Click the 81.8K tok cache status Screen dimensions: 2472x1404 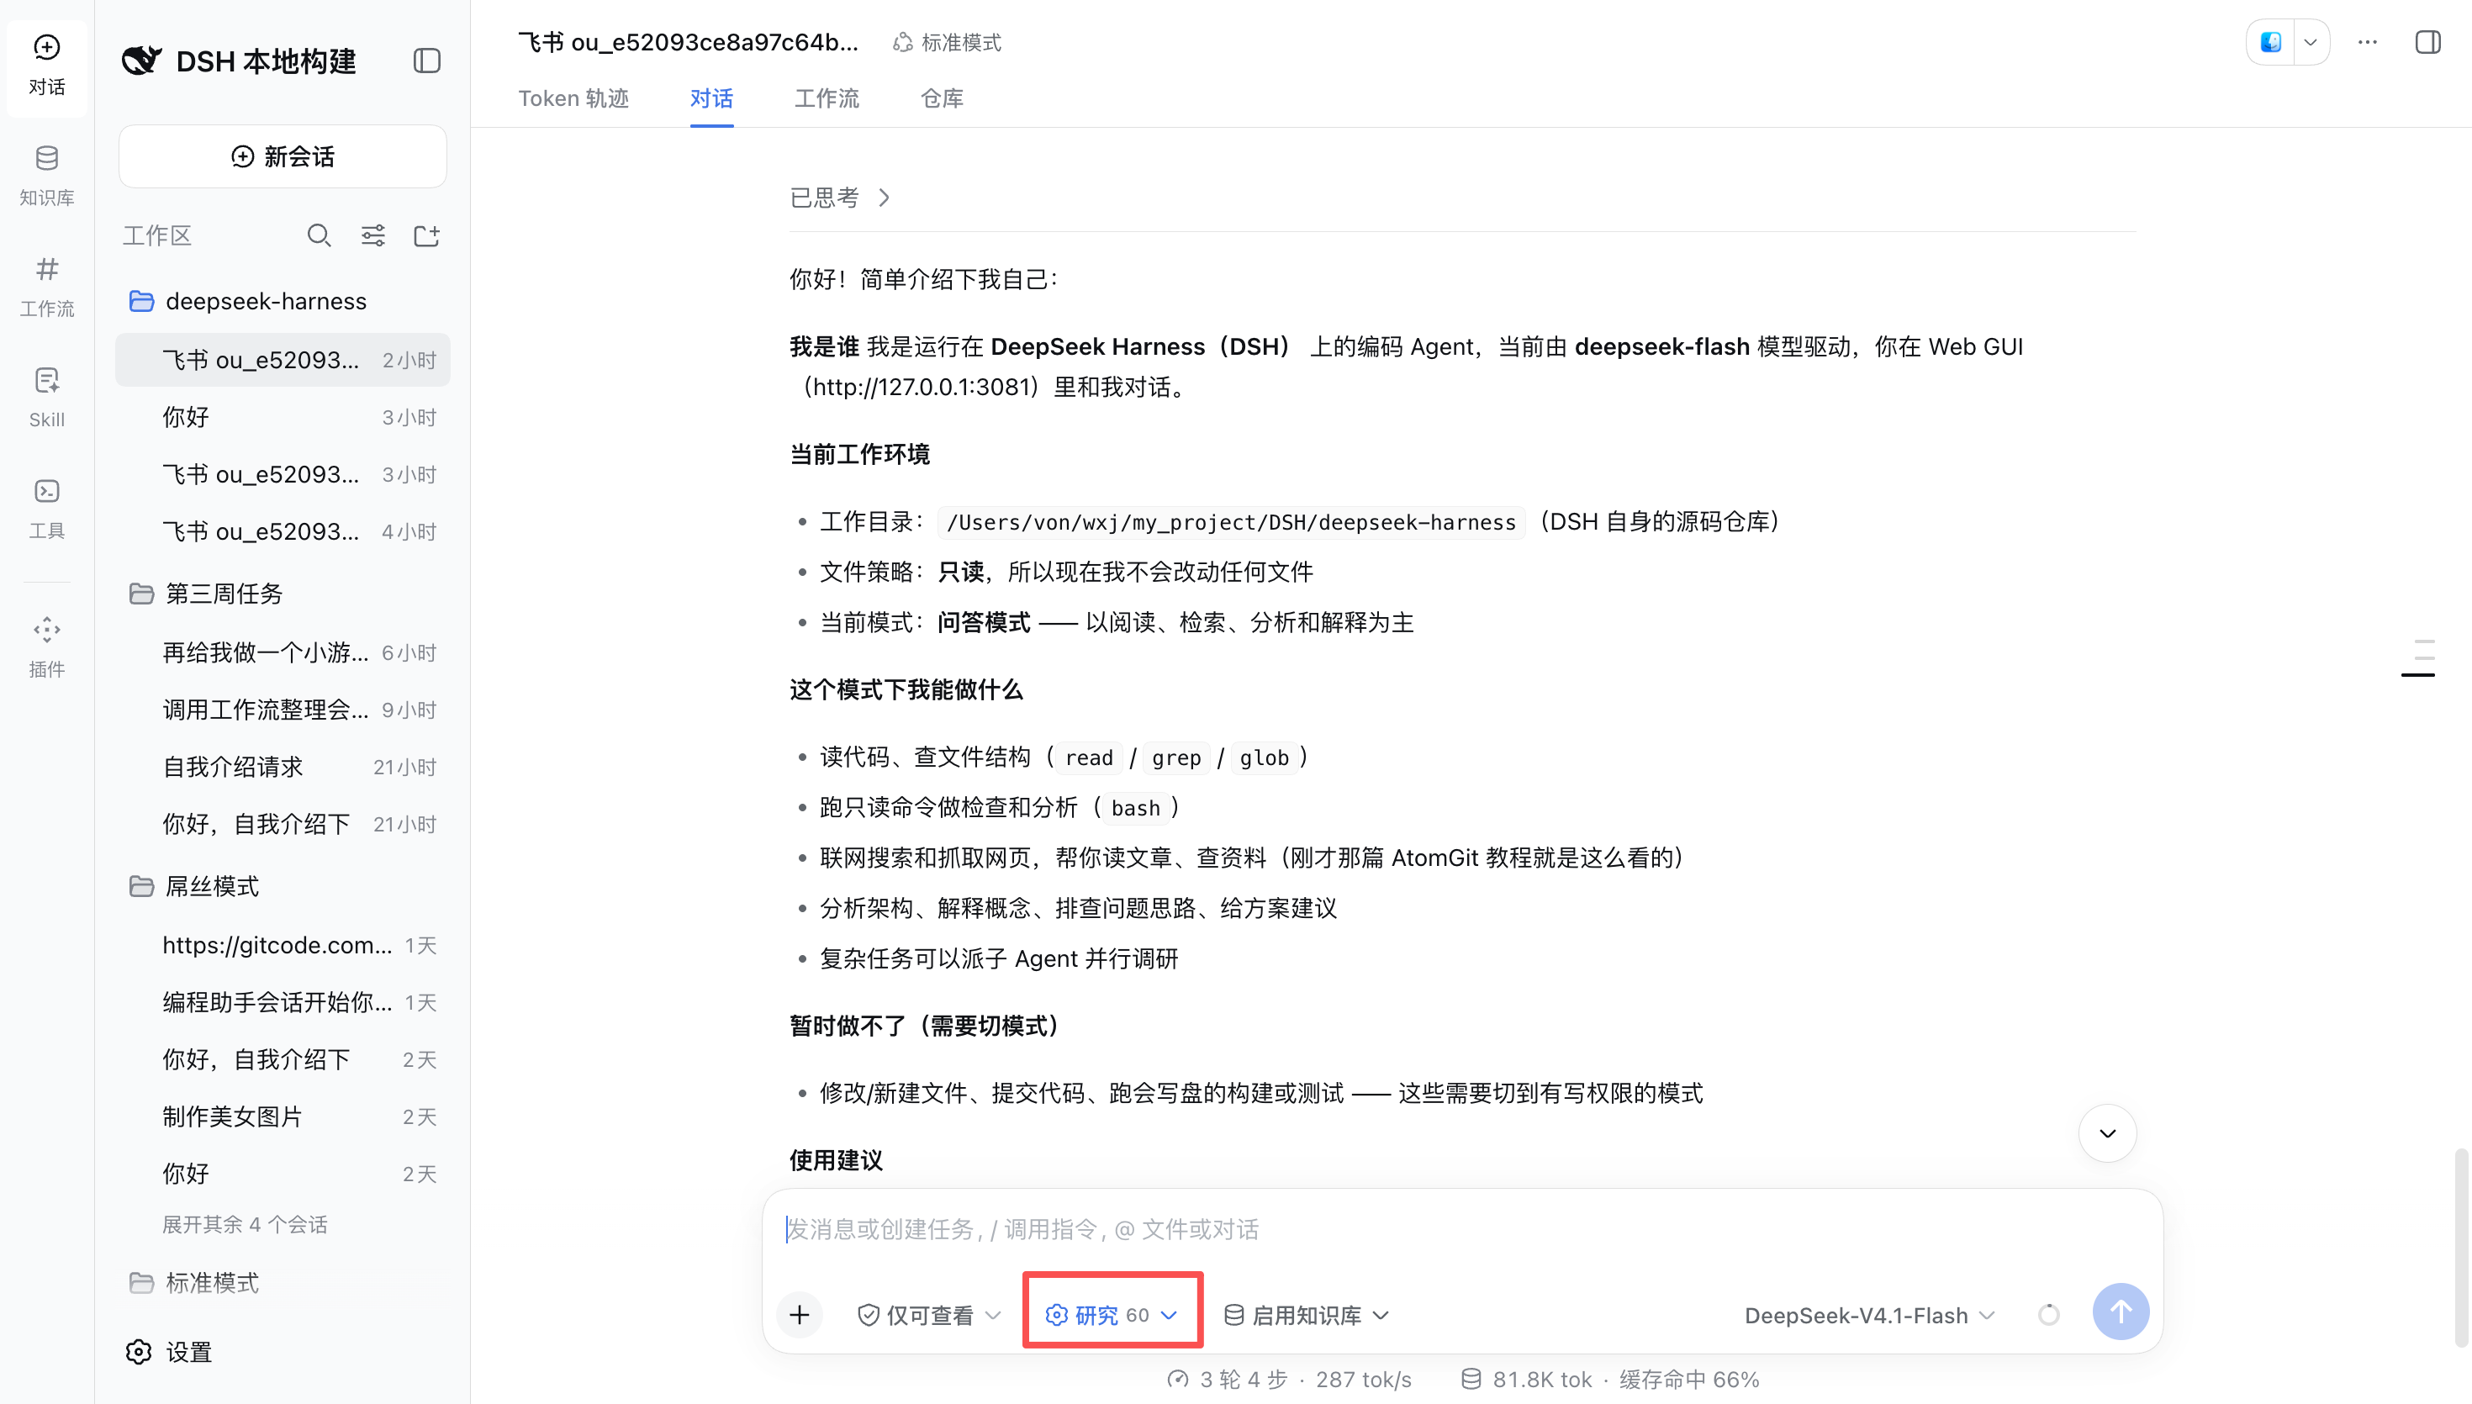pyautogui.click(x=1610, y=1380)
